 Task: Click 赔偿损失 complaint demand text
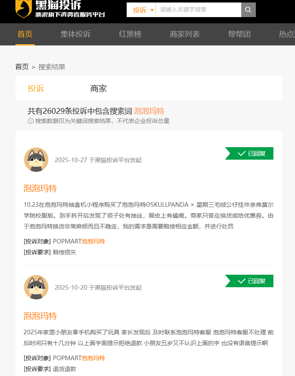coord(65,252)
